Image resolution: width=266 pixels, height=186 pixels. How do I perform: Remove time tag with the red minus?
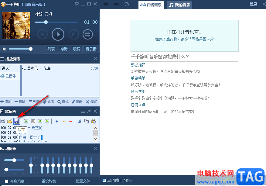coord(70,121)
